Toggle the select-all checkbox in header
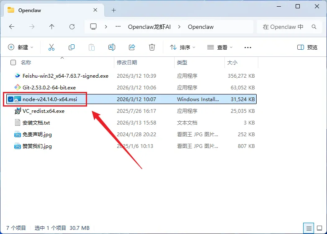This screenshot has width=327, height=234. pyautogui.click(x=13, y=62)
